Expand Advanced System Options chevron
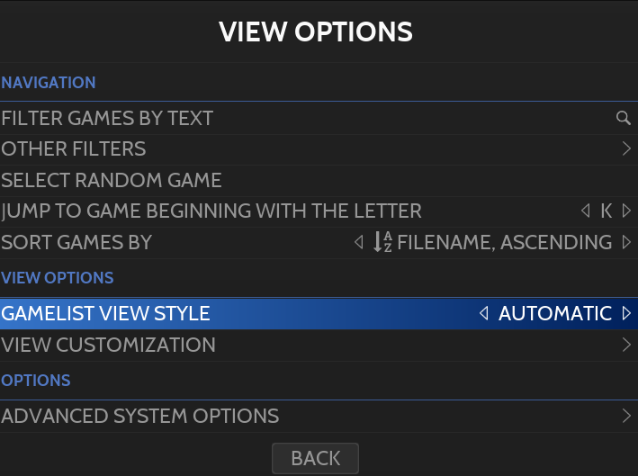This screenshot has height=476, width=638. click(627, 417)
